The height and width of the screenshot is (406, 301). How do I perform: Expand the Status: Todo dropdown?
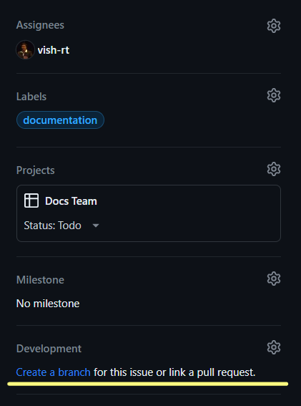pos(61,226)
